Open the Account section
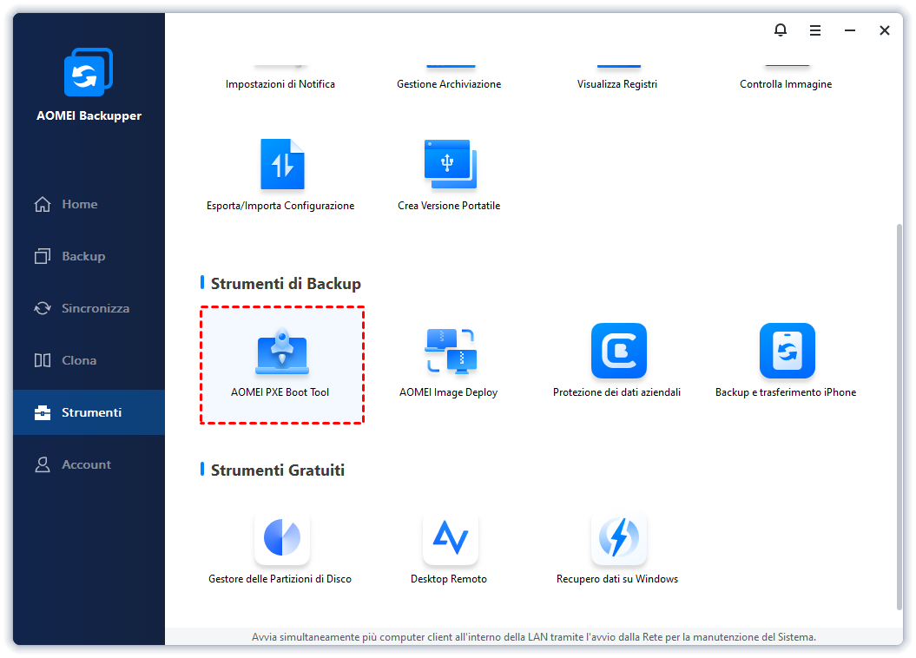 87,464
